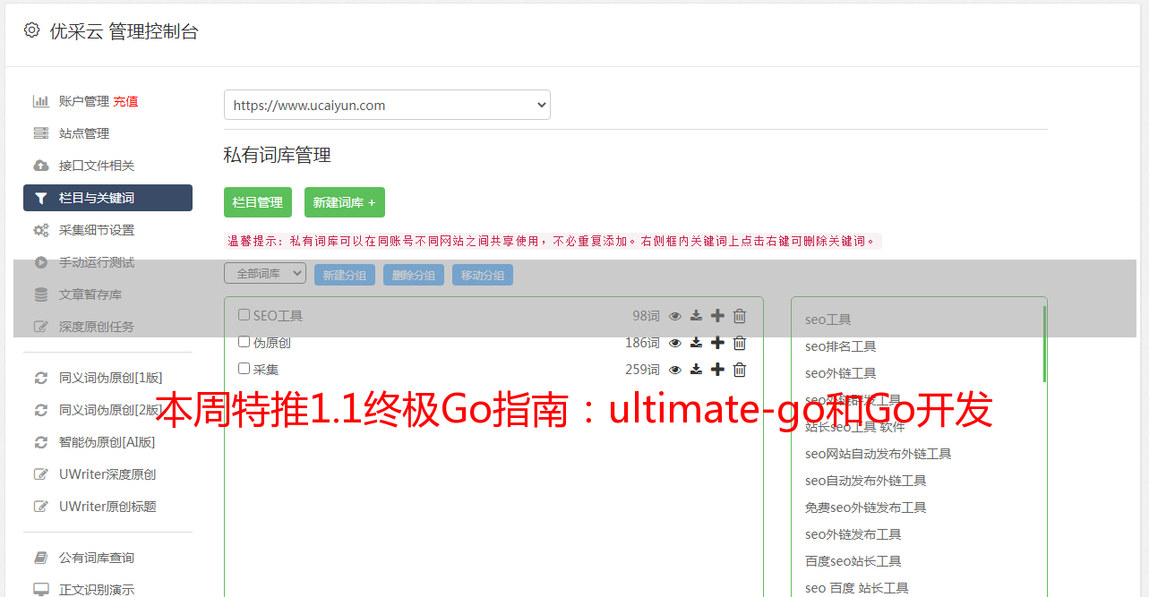Go to 深度原创任务
Screen dimensions: 1149x597
(x=97, y=327)
